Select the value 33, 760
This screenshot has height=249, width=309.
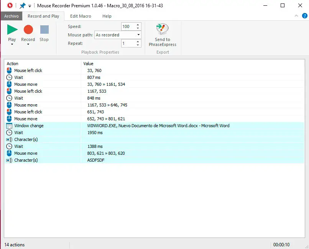point(94,70)
